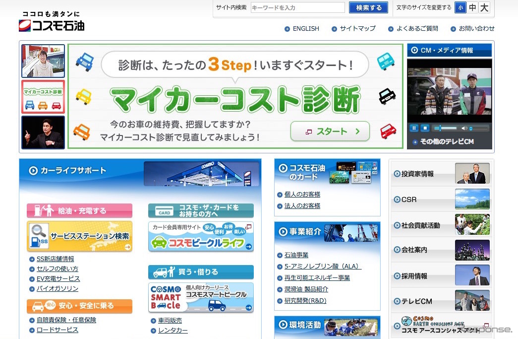
Task: Click the site search keyword field
Action: click(297, 7)
